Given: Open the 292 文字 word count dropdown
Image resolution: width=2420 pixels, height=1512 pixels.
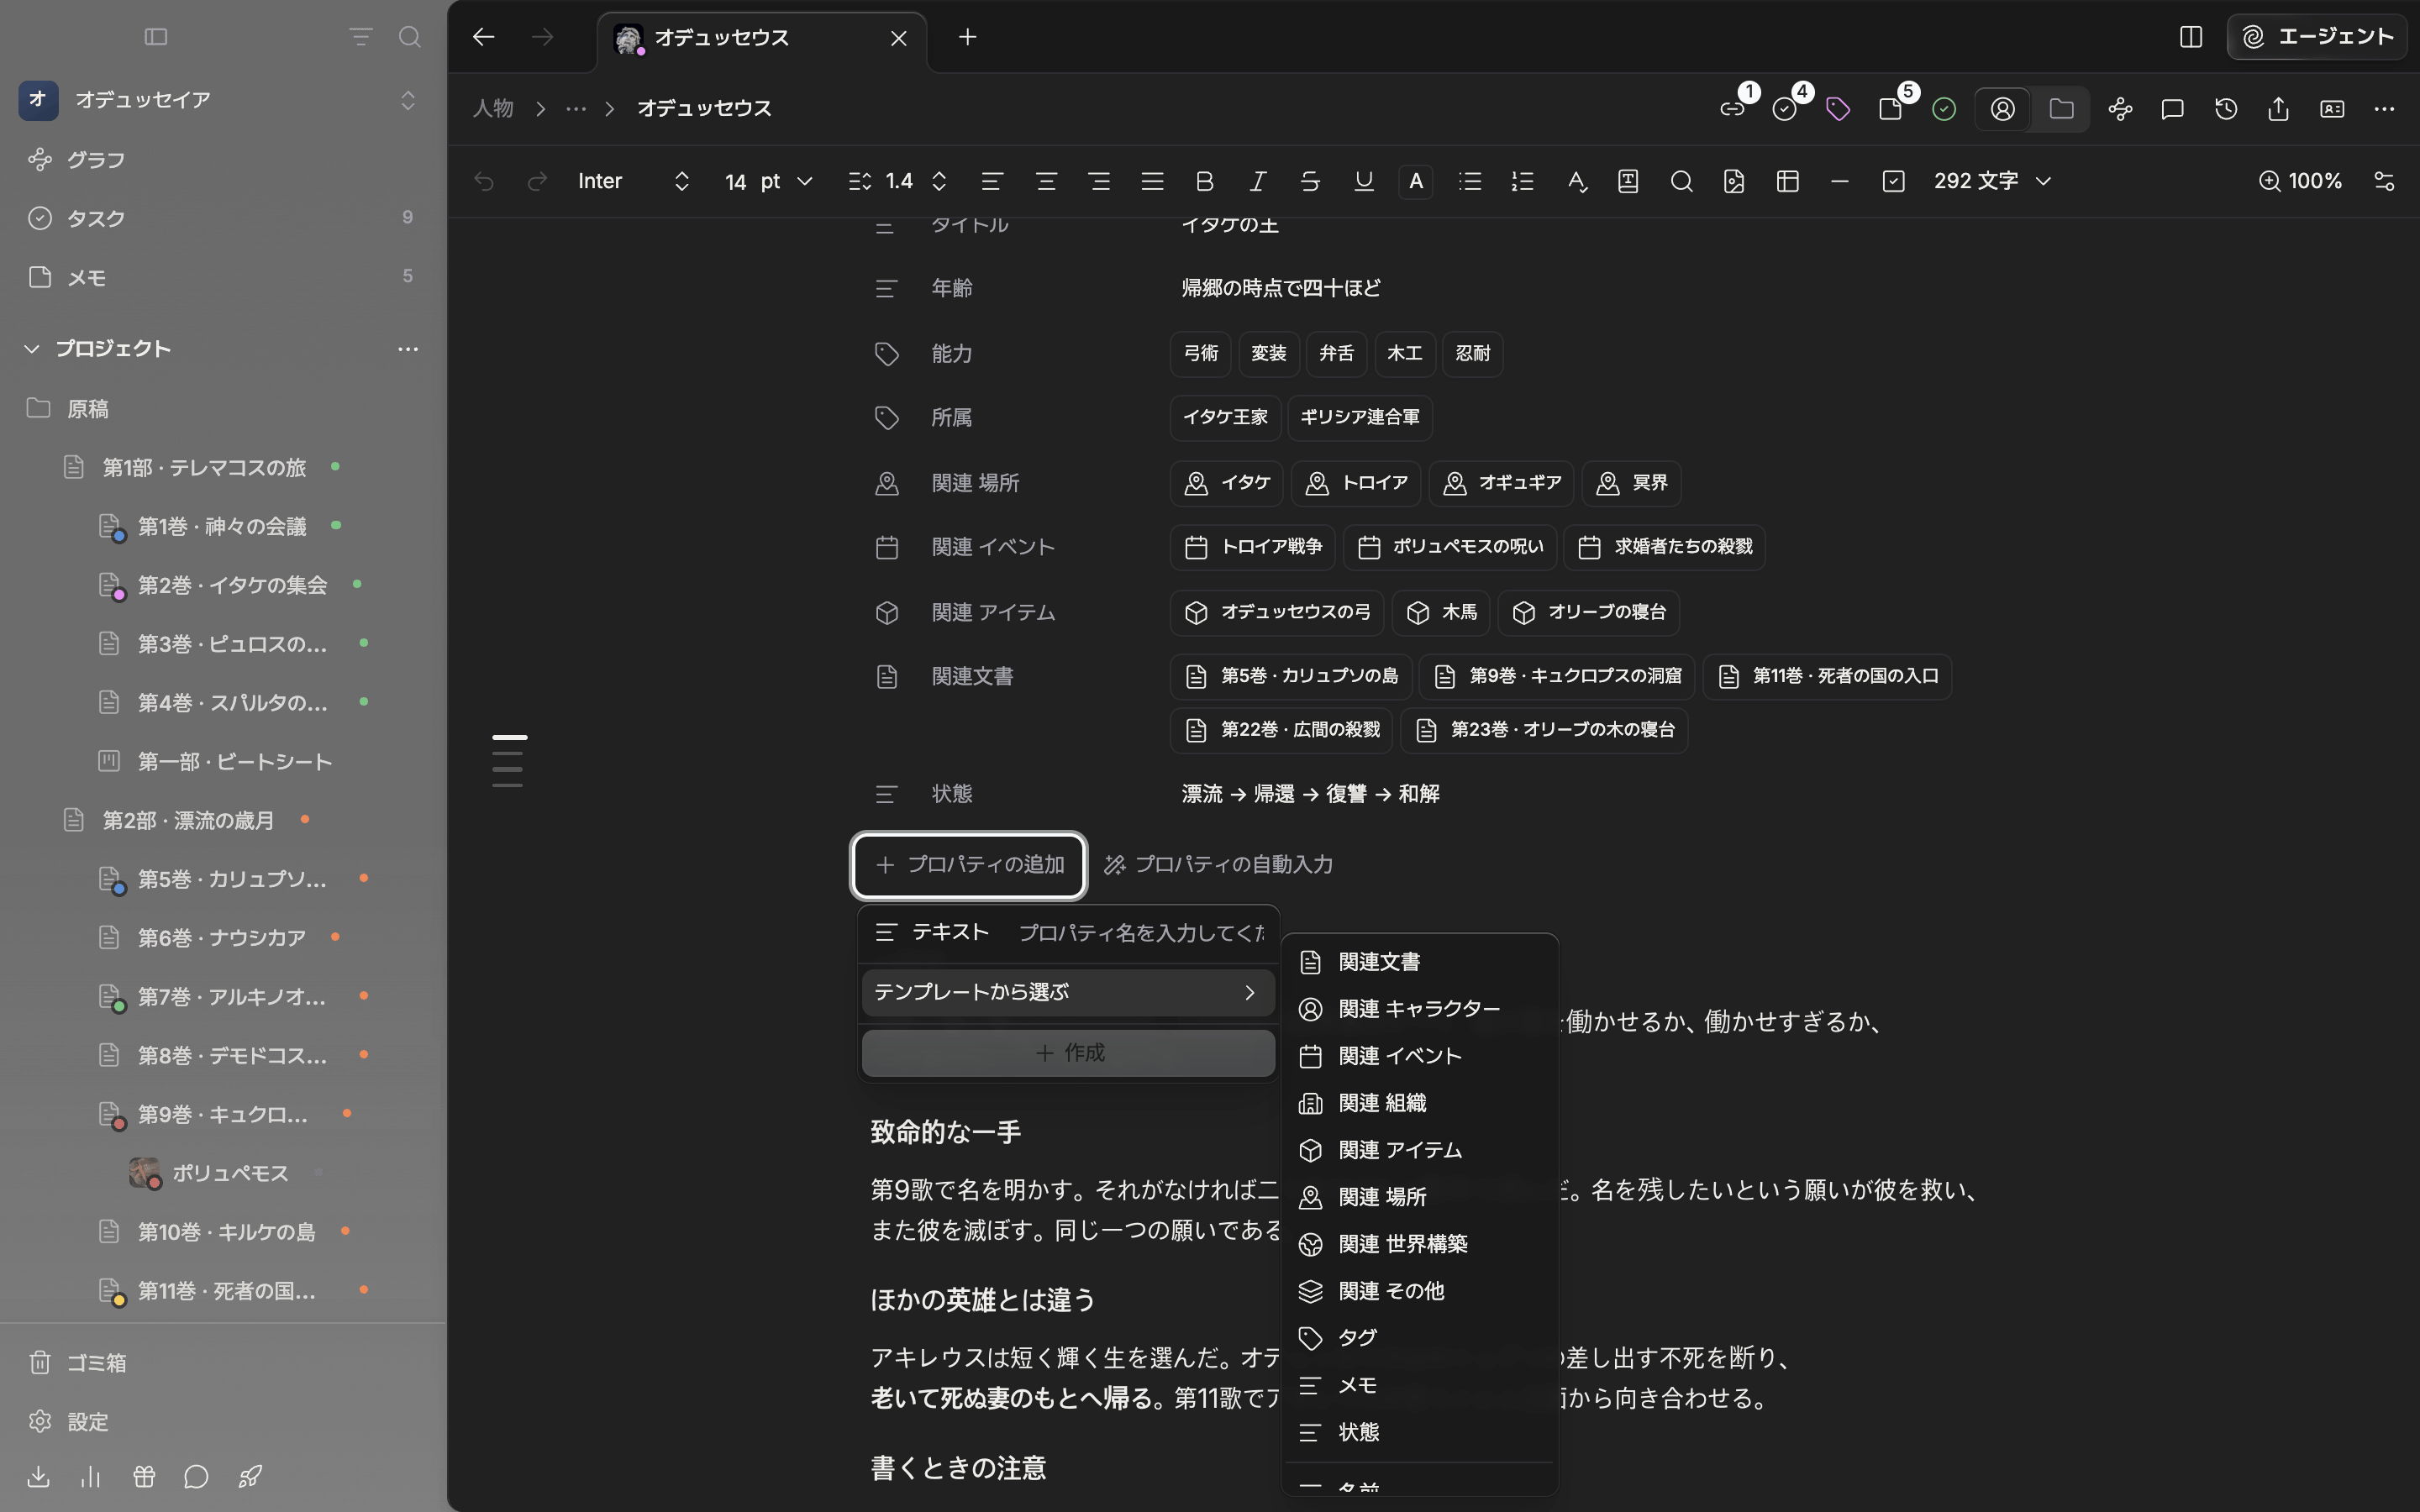Looking at the screenshot, I should point(1992,181).
